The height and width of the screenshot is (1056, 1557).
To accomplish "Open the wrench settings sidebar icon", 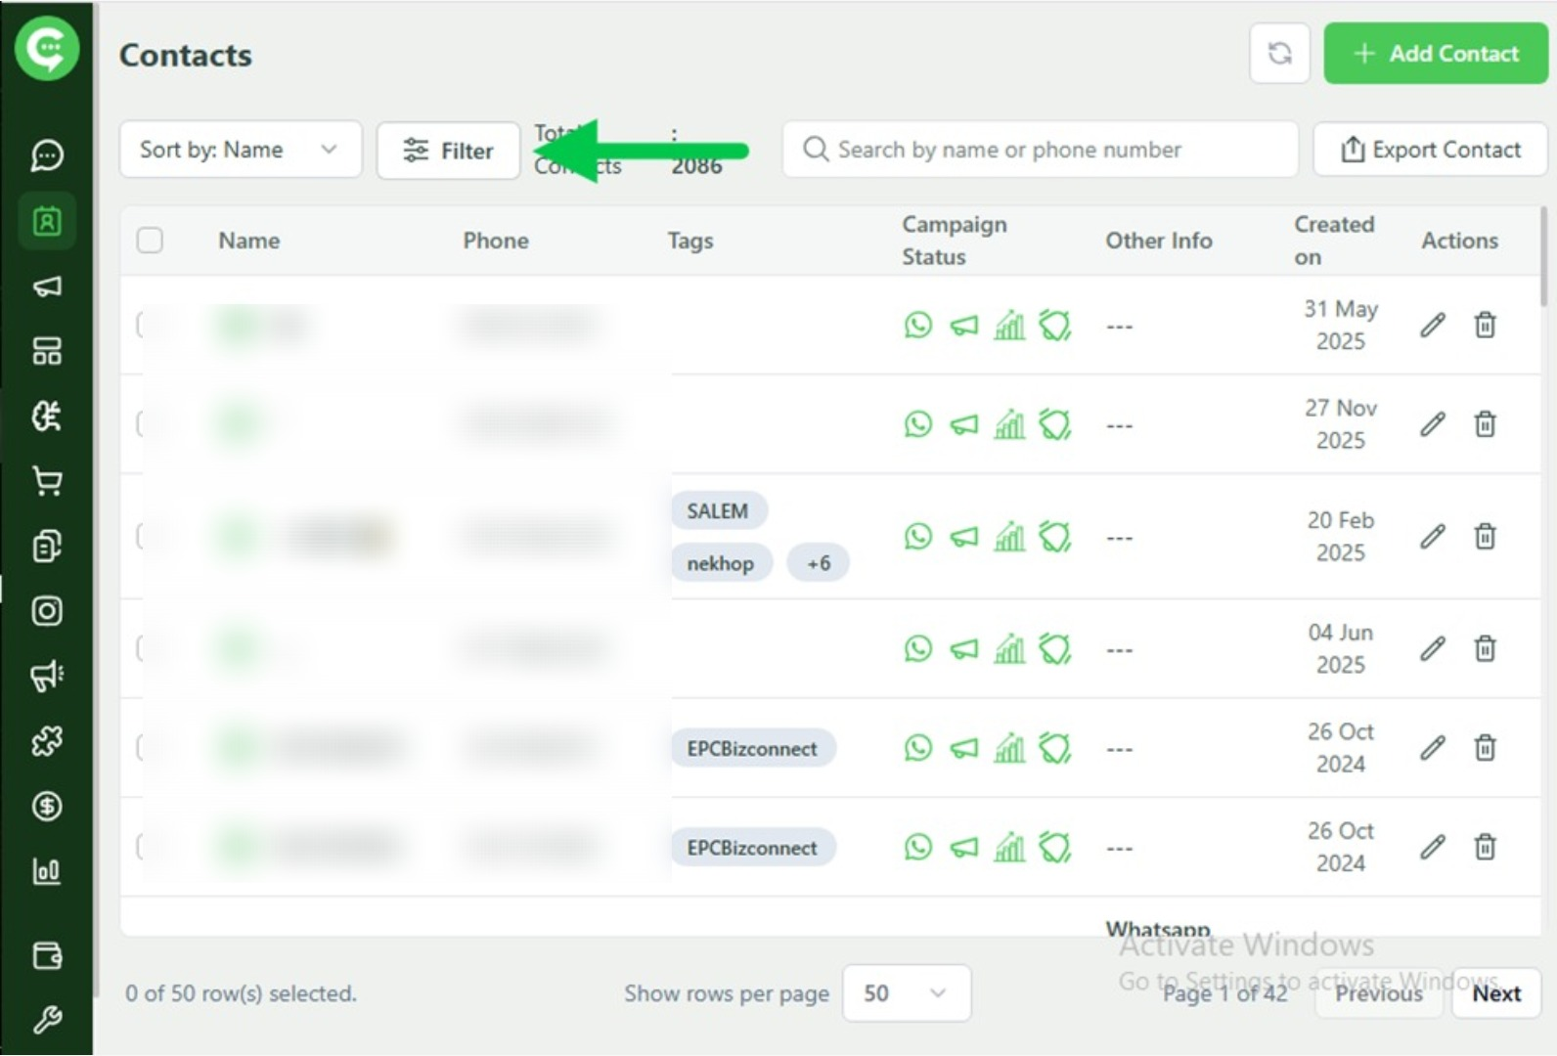I will click(x=47, y=1020).
